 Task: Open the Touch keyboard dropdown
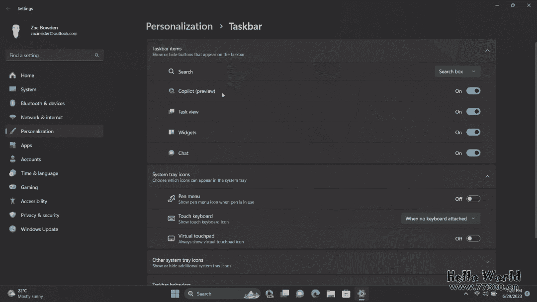pyautogui.click(x=441, y=219)
